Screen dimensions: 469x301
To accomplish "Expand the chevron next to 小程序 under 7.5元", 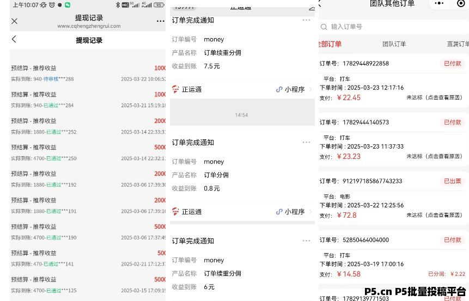I will 310,89.
